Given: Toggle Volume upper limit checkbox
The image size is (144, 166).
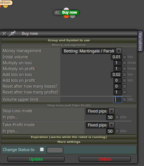Looking at the screenshot, I should point(125,99).
